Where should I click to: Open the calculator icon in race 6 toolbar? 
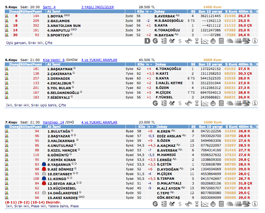click(x=221, y=103)
